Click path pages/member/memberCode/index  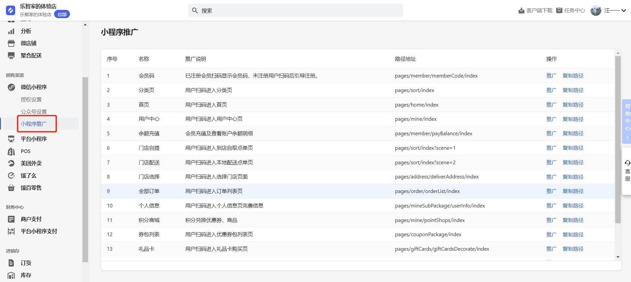point(436,76)
